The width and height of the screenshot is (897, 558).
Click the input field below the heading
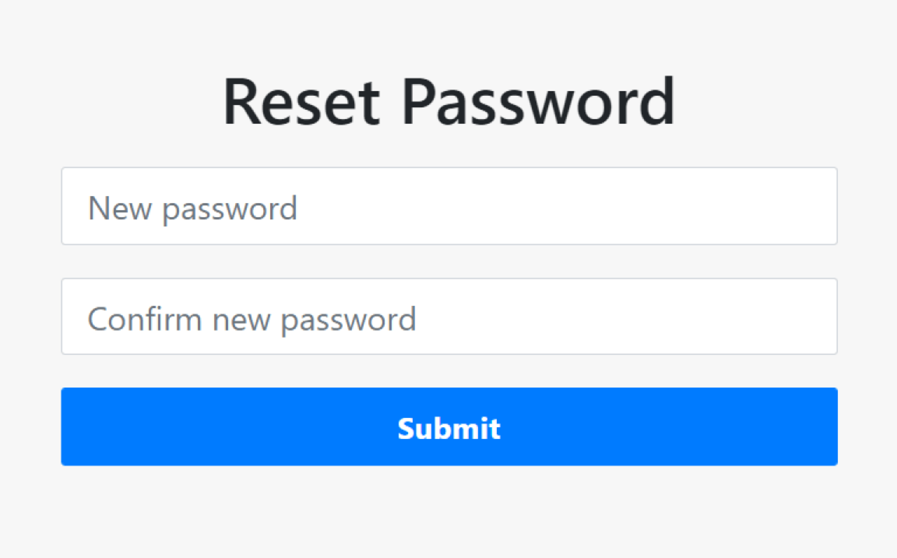point(449,206)
